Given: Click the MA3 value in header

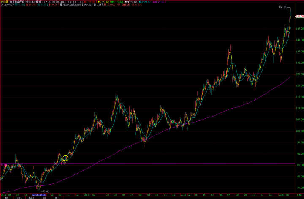Looking at the screenshot, I should coord(117,2).
